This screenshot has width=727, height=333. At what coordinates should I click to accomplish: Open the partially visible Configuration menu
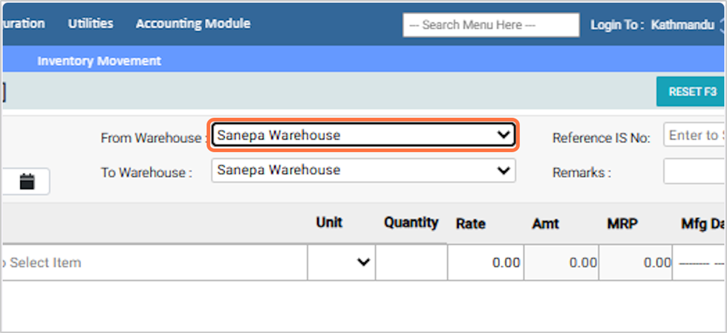click(22, 24)
